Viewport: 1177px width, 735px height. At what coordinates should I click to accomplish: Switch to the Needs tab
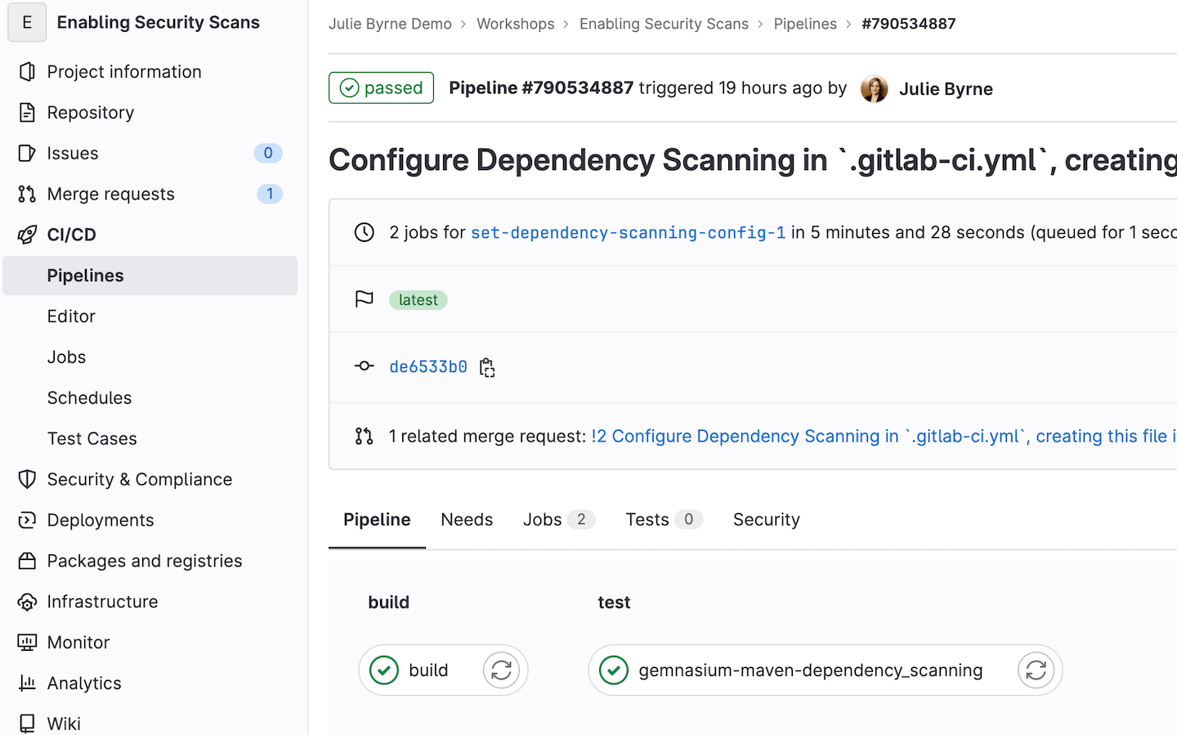click(467, 520)
